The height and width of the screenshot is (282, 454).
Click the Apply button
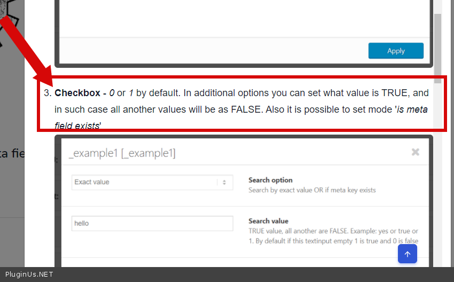396,51
